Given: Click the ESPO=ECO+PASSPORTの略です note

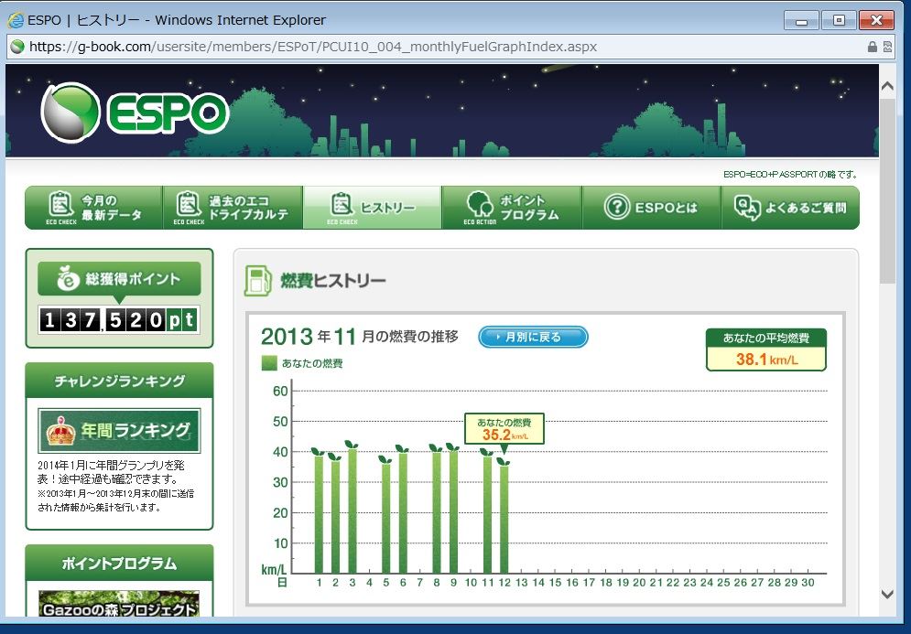Looking at the screenshot, I should click(x=791, y=174).
